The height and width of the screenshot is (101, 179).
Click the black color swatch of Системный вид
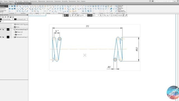8,29
